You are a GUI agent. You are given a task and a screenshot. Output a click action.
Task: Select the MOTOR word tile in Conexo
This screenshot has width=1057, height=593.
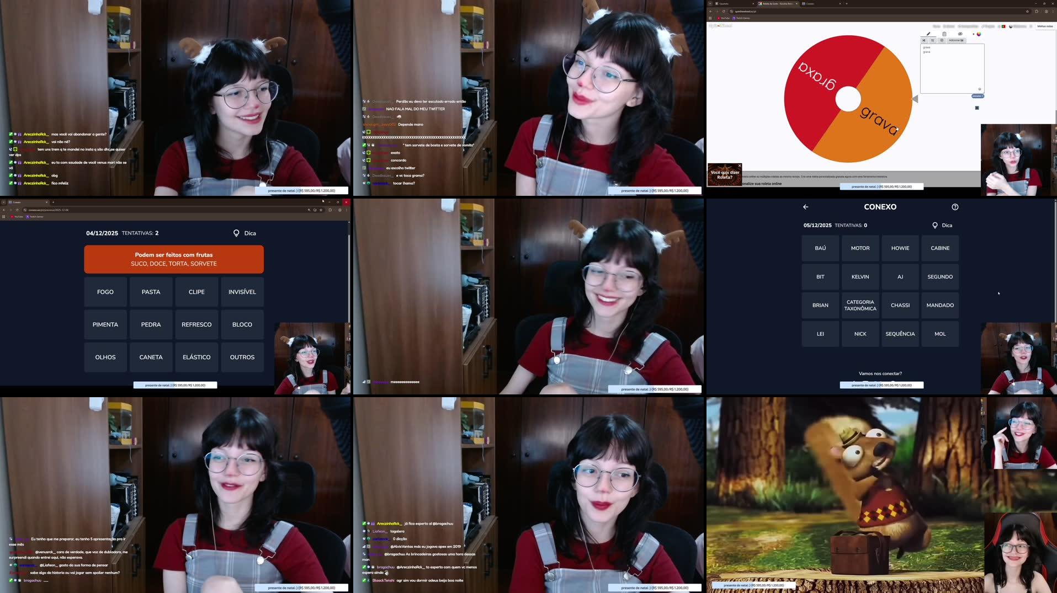click(860, 248)
